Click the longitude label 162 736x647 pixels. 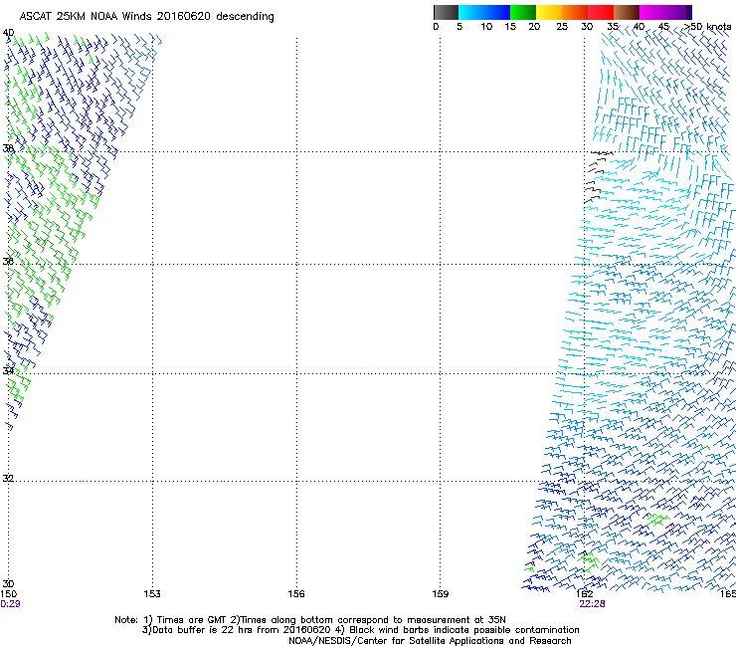click(585, 594)
